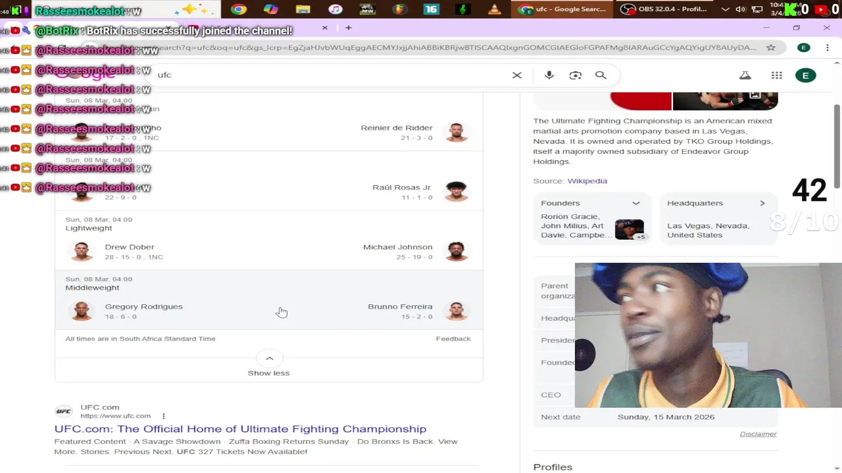The image size is (842, 473).
Task: Open Reinier de Ridder fighter photo
Action: click(457, 132)
